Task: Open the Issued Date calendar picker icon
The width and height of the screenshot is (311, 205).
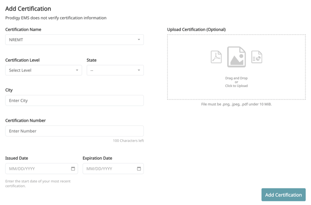Action: [73, 168]
